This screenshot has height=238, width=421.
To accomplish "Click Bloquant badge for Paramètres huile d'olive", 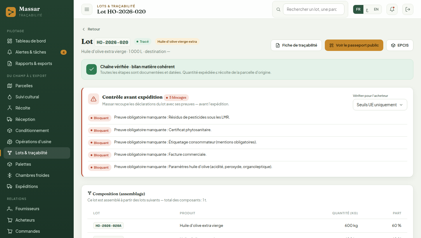I will click(x=100, y=167).
